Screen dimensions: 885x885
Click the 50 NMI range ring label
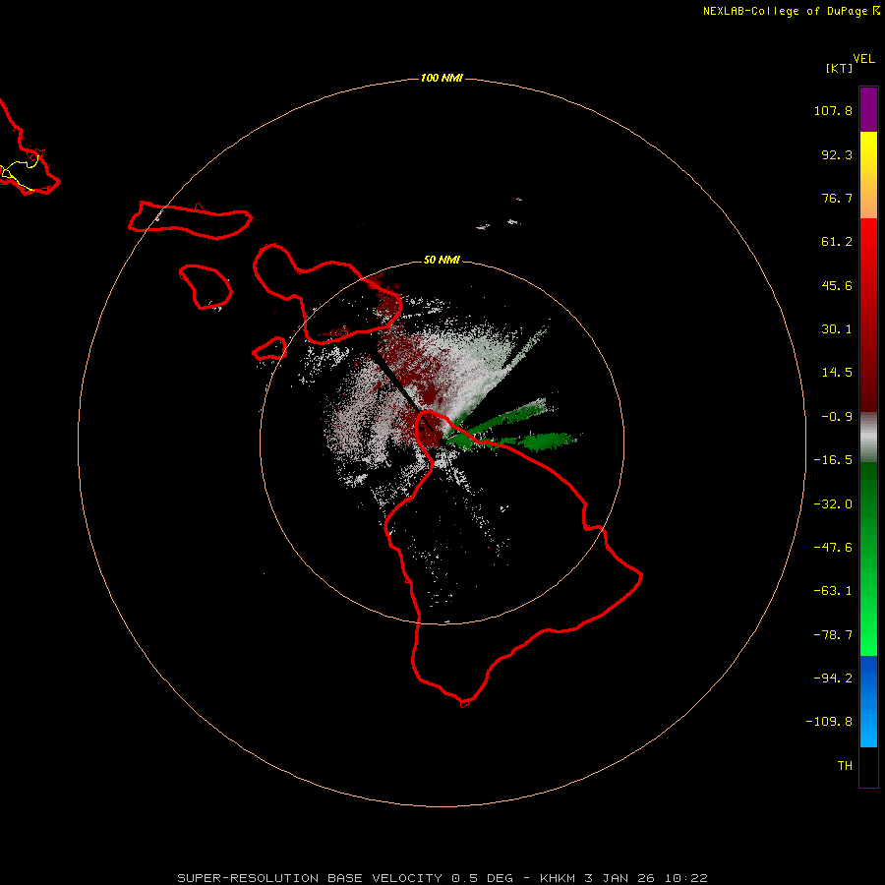coord(442,260)
